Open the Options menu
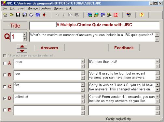Screen dimensions: 164x122 pyautogui.click(x=59, y=8)
